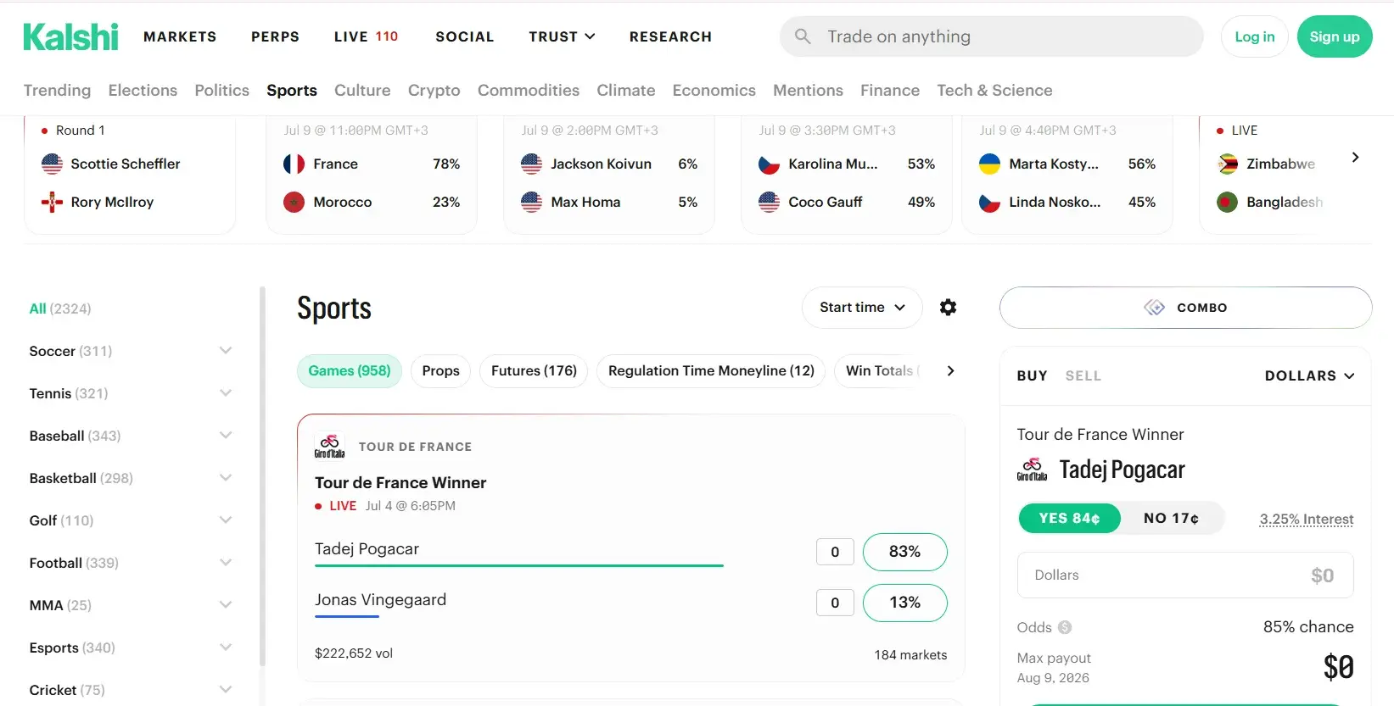
Task: Click the Sign up button
Action: tap(1334, 36)
